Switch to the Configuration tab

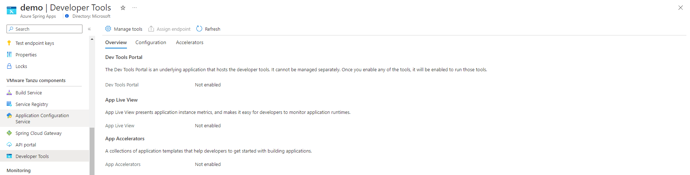pyautogui.click(x=151, y=42)
